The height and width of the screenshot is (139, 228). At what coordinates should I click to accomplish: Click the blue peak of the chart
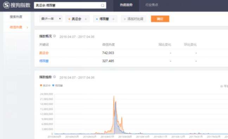116,102
